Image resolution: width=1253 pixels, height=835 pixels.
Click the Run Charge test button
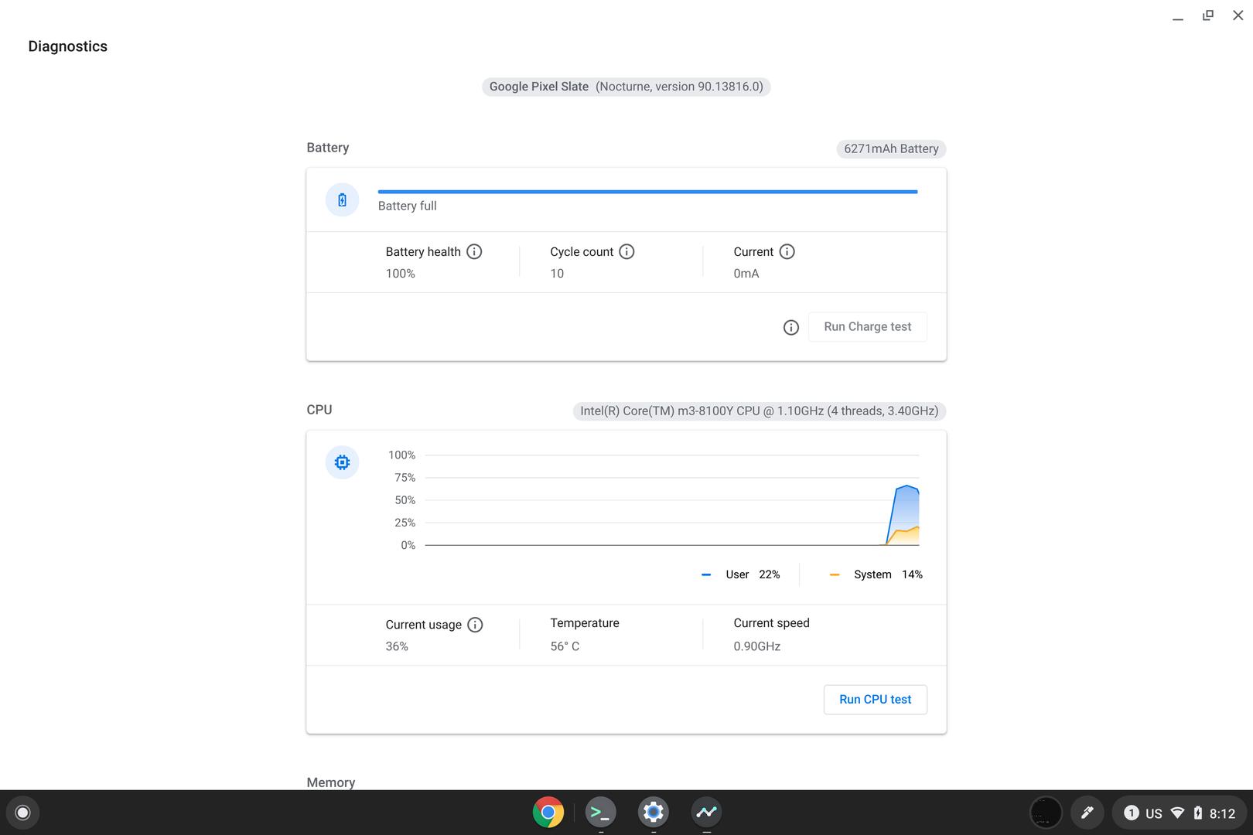[x=867, y=326]
